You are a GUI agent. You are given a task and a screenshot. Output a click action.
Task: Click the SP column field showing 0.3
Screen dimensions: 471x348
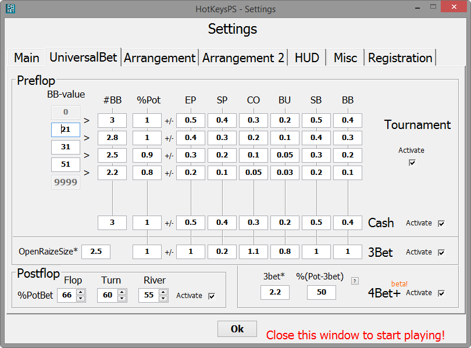(x=222, y=138)
